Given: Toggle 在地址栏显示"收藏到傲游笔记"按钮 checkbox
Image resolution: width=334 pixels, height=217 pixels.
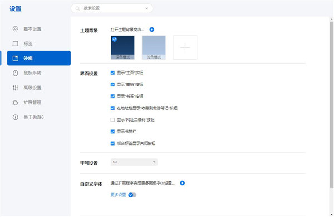Looking at the screenshot, I should pyautogui.click(x=112, y=108).
